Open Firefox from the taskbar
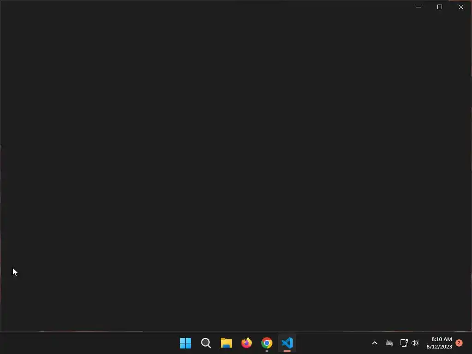472x354 pixels. click(x=247, y=343)
